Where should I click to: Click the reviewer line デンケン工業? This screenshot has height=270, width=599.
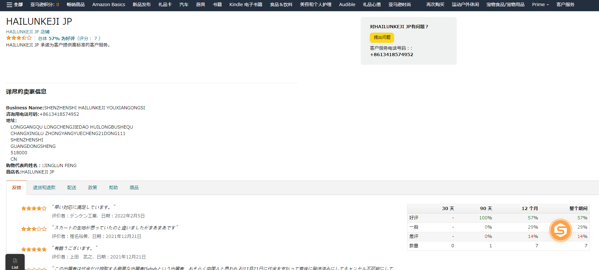pyautogui.click(x=98, y=216)
